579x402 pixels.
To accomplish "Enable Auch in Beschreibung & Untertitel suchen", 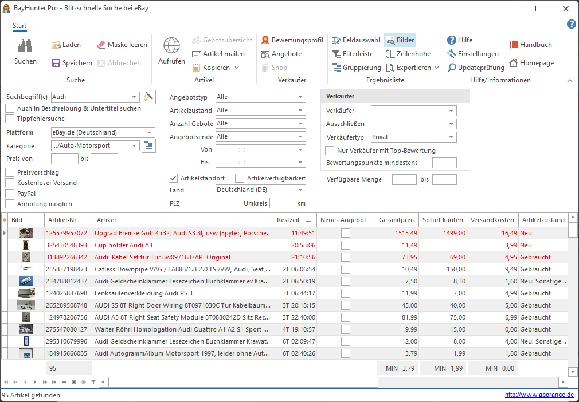I will tap(10, 108).
